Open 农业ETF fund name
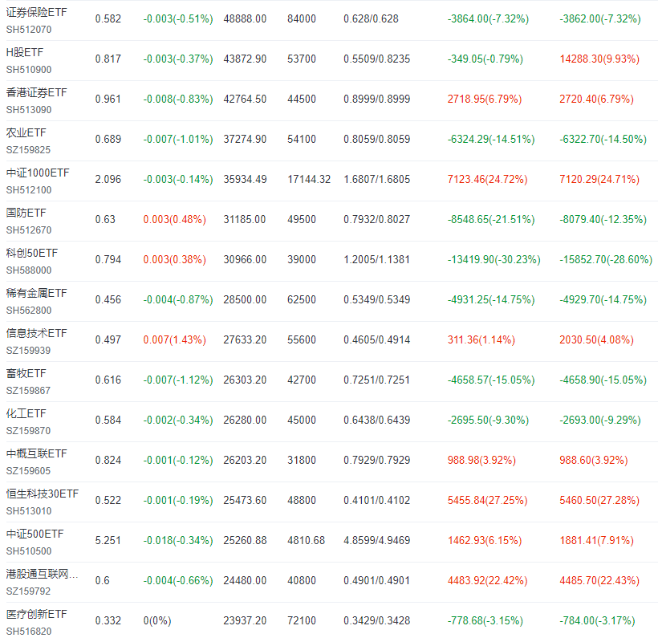The height and width of the screenshot is (642, 658). coord(26,133)
